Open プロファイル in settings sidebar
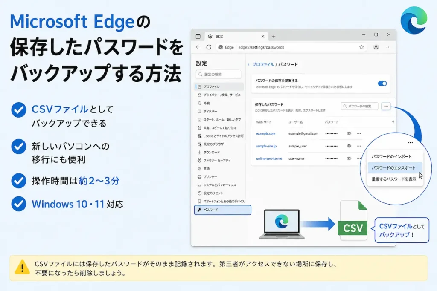This screenshot has height=291, width=437. tap(219, 87)
